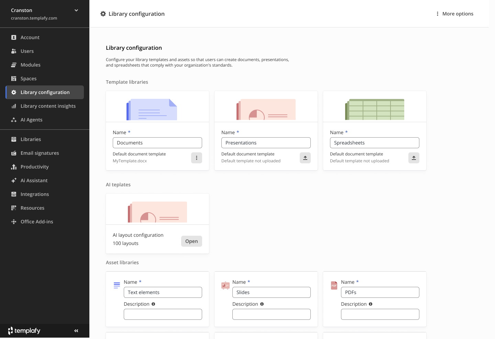Collapse the sidebar with double chevron
The width and height of the screenshot is (495, 339).
[x=76, y=331]
